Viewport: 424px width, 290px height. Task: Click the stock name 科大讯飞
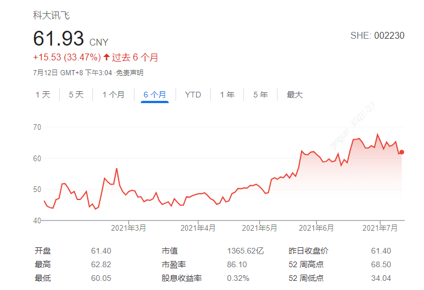(51, 15)
